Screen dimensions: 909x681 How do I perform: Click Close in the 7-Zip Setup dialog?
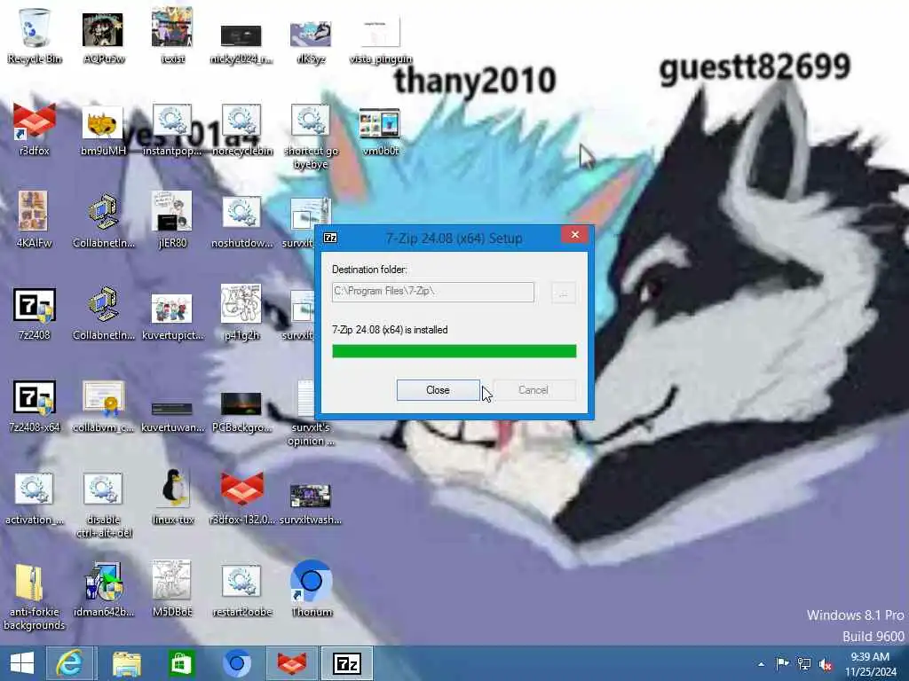(438, 390)
